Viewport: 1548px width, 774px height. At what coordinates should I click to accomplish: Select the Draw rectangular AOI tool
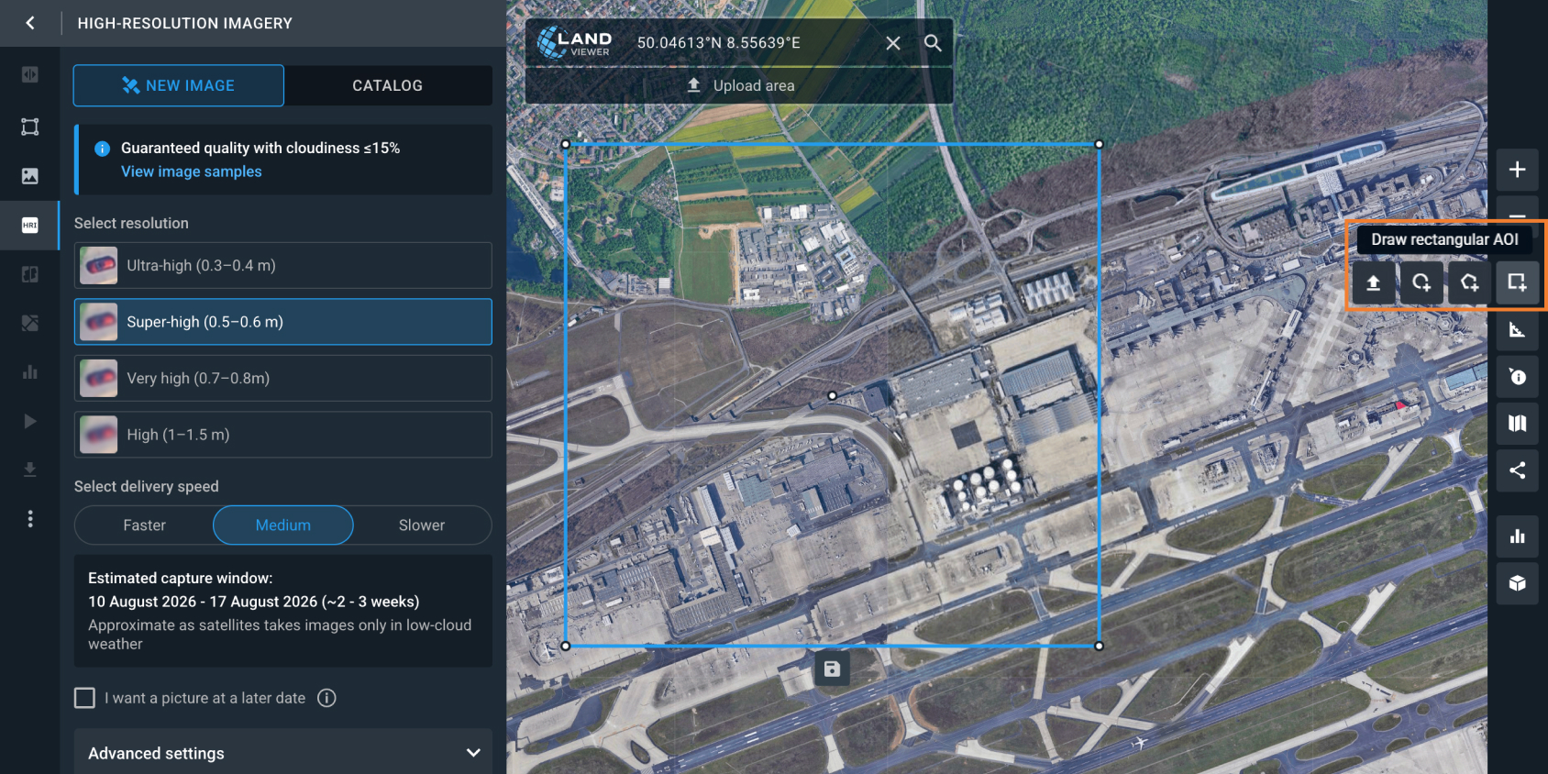[1518, 282]
